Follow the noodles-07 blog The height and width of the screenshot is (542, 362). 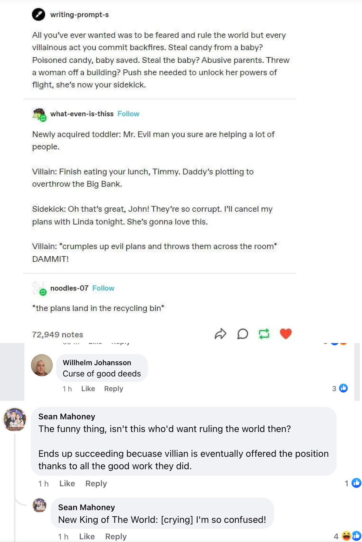tap(103, 288)
